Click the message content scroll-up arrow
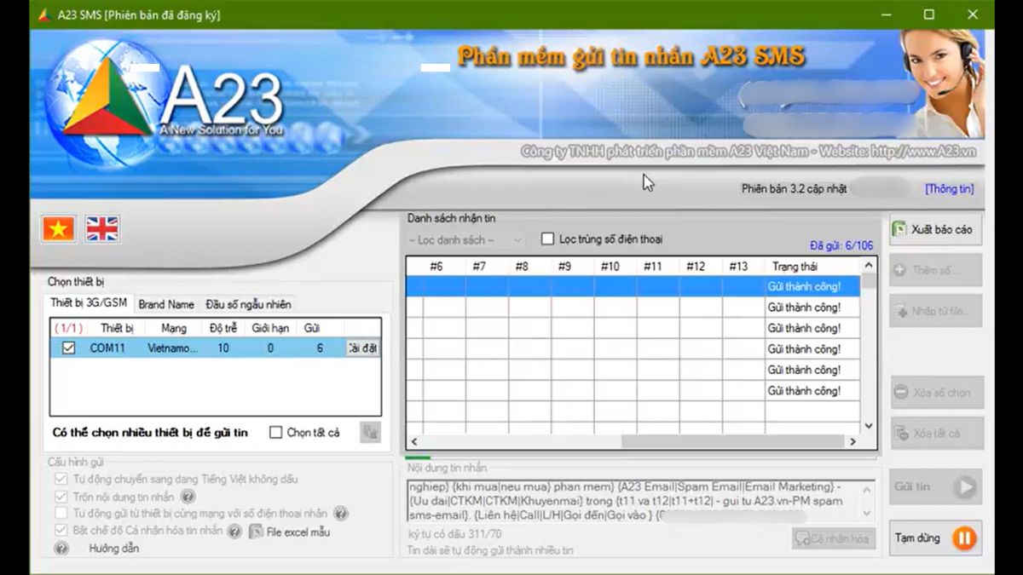 pos(867,490)
